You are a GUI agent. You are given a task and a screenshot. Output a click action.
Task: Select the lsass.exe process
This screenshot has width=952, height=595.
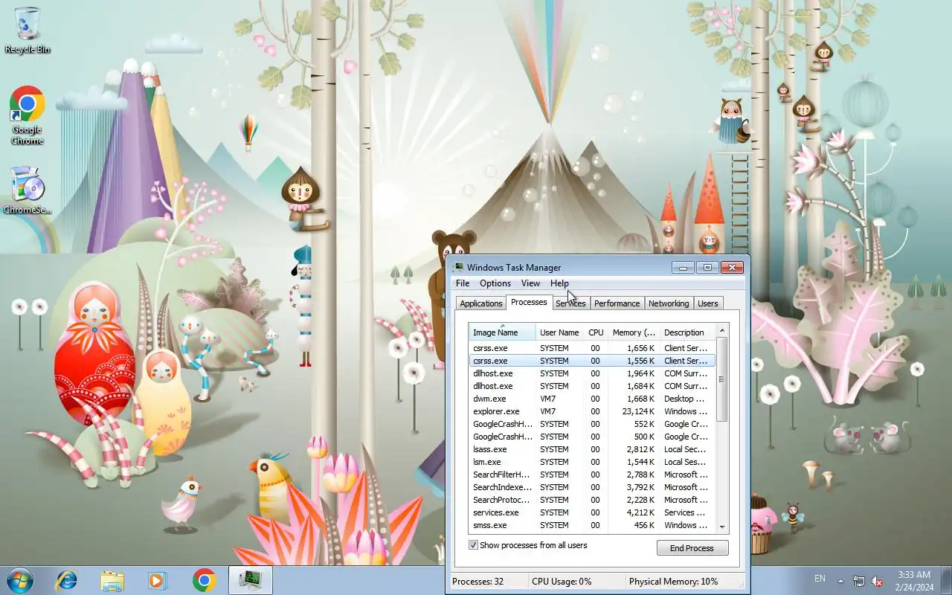pos(592,449)
